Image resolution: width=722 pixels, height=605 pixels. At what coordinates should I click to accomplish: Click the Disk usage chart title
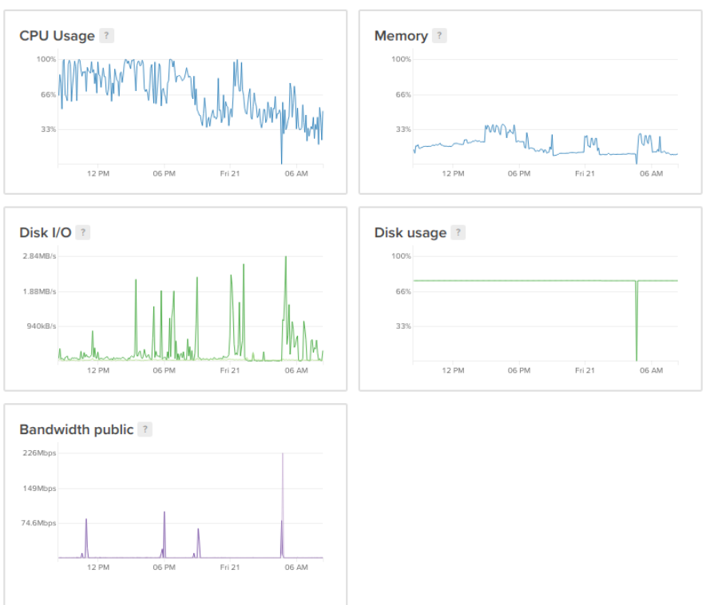click(411, 233)
